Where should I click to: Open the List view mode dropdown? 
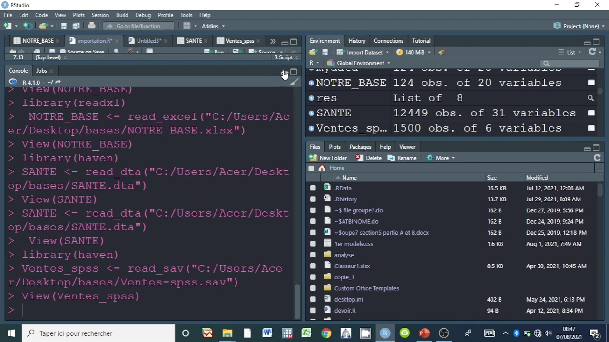click(x=570, y=52)
